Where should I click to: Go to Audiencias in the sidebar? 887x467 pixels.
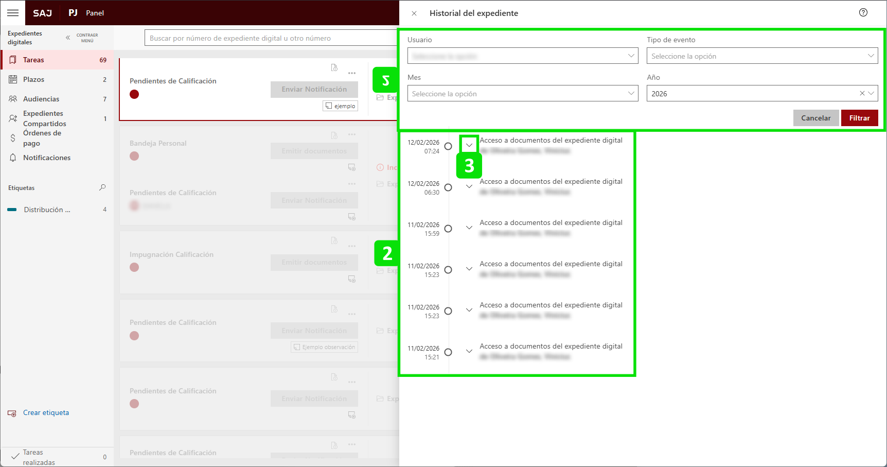click(x=41, y=99)
